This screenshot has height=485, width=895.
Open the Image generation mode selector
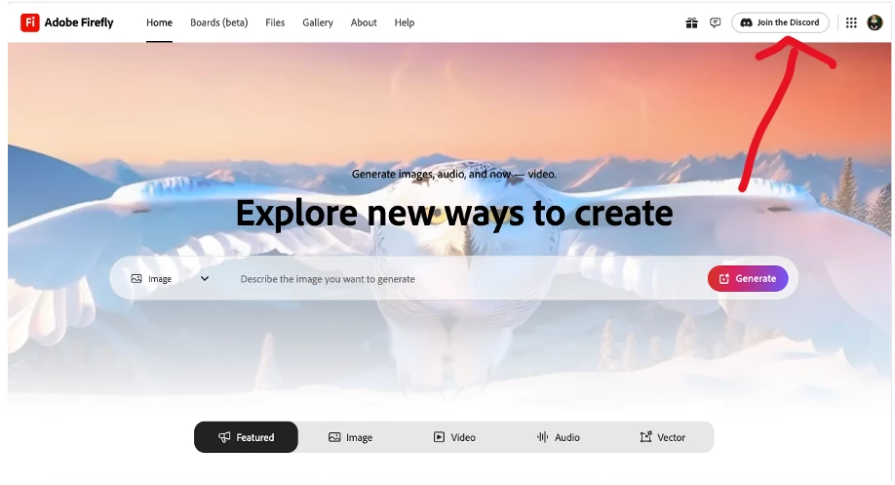(171, 279)
